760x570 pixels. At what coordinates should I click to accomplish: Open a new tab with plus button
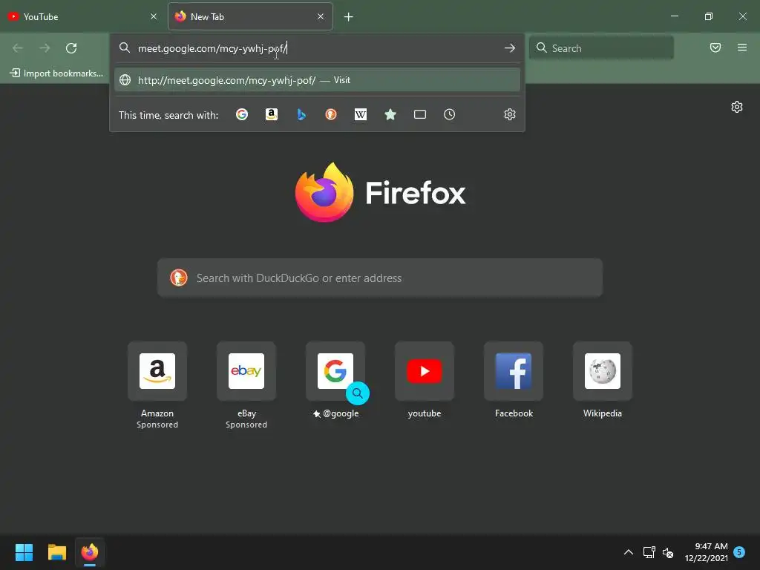pyautogui.click(x=349, y=17)
